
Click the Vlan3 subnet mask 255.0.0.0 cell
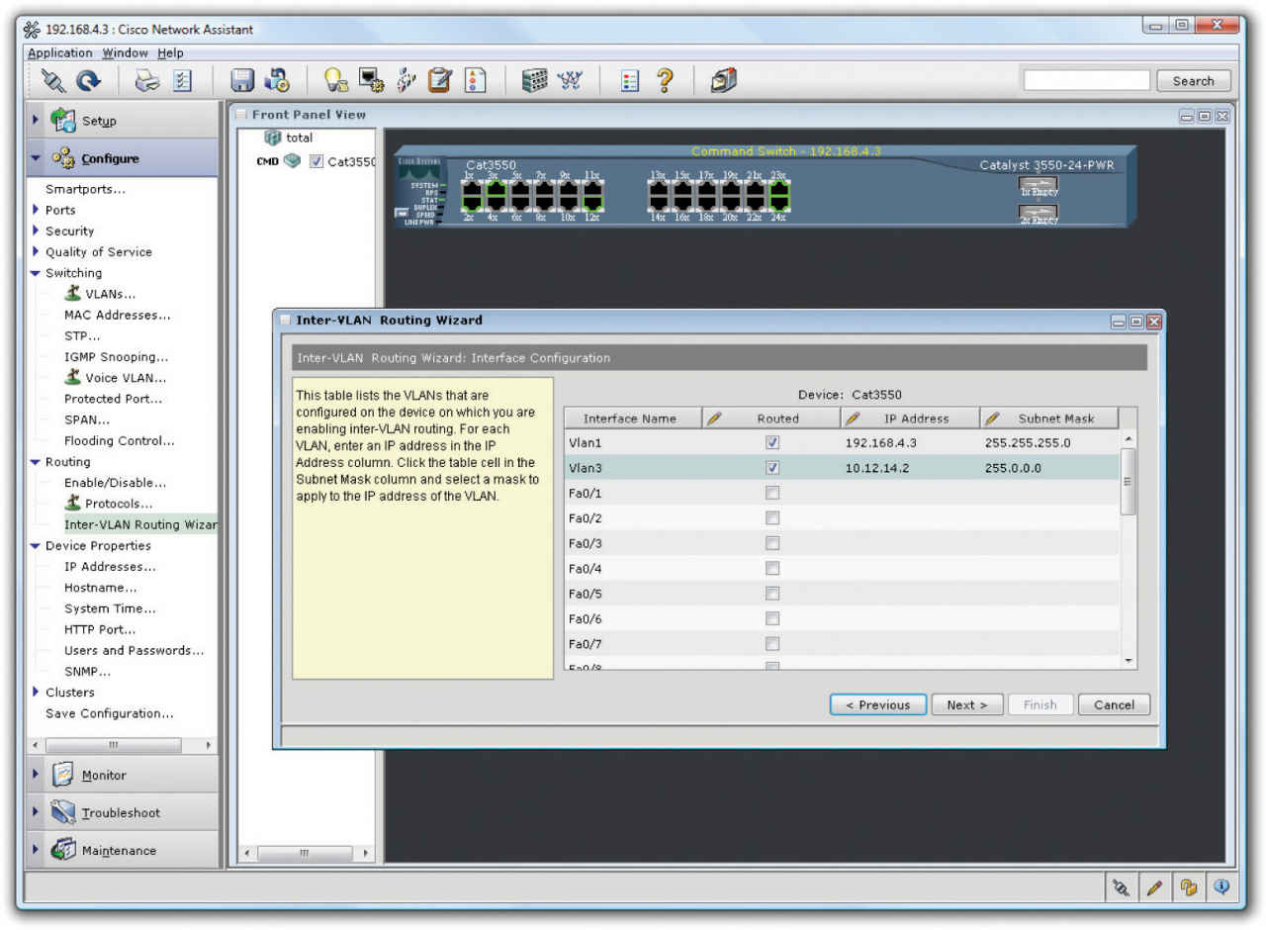click(x=1049, y=468)
